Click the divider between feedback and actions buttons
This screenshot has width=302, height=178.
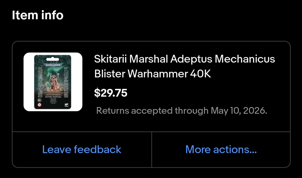click(152, 149)
